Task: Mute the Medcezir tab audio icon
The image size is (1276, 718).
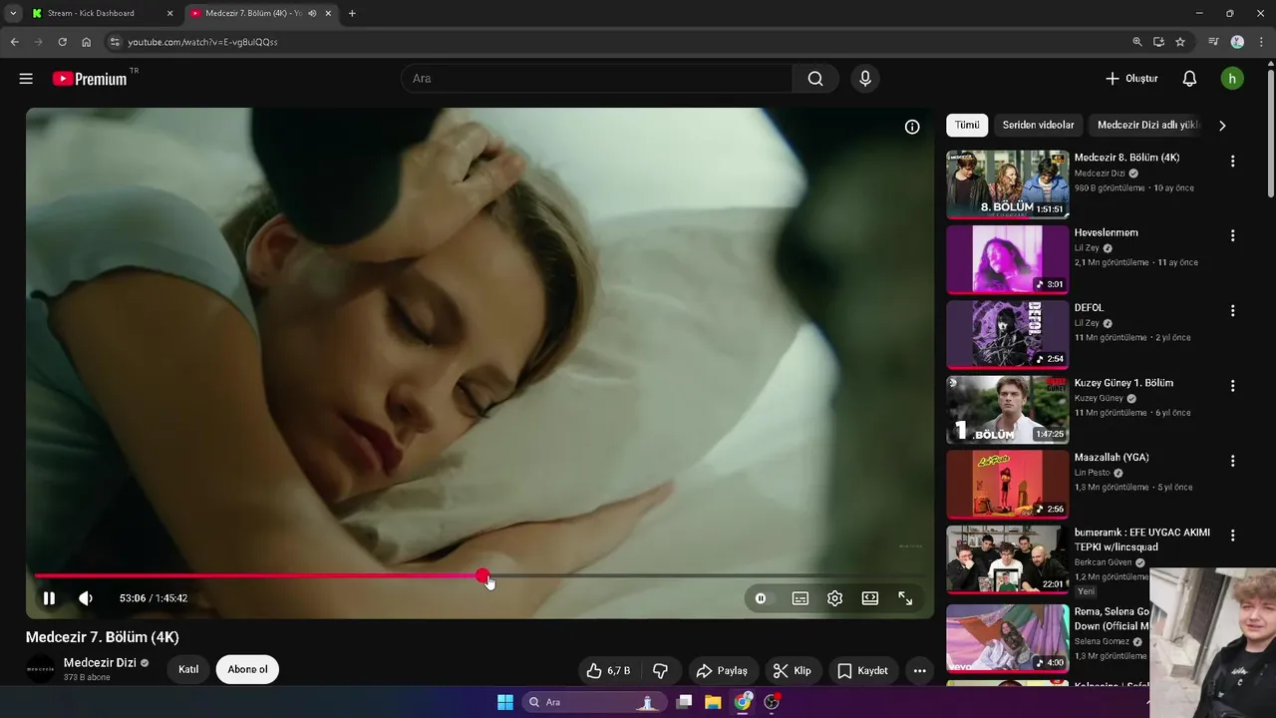Action: [312, 13]
